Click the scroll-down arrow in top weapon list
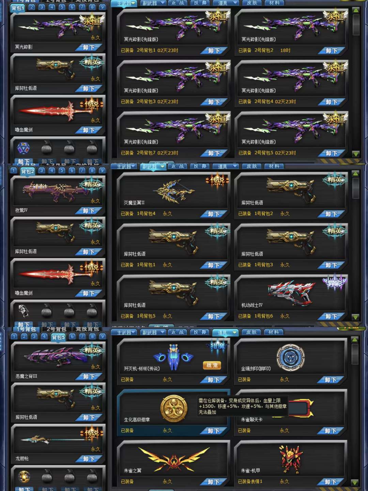 356,154
